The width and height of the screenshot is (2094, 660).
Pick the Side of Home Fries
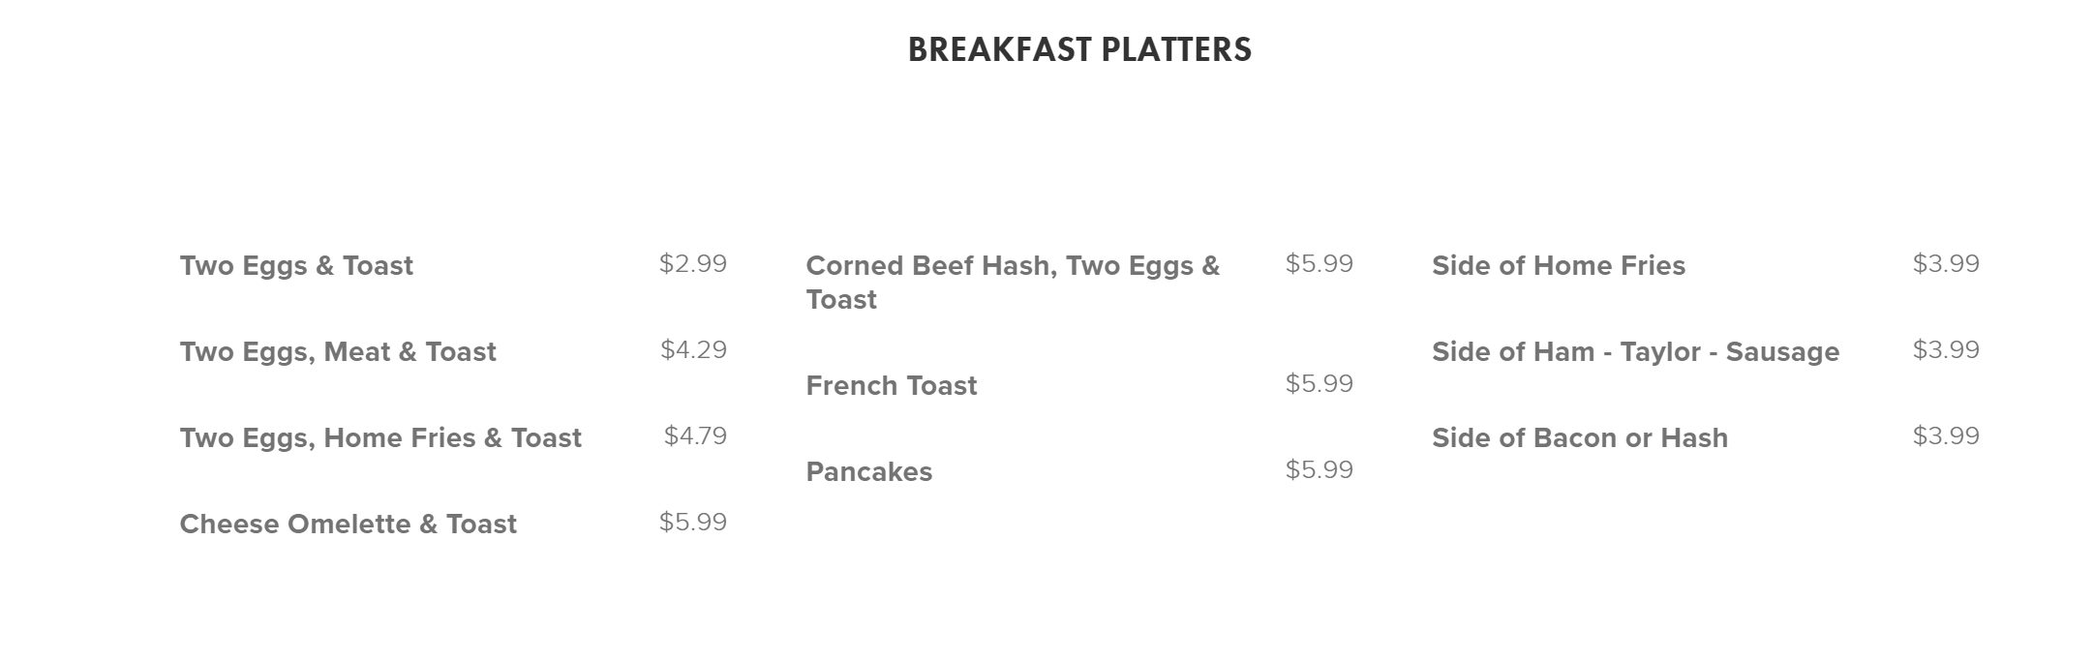pos(1559,266)
